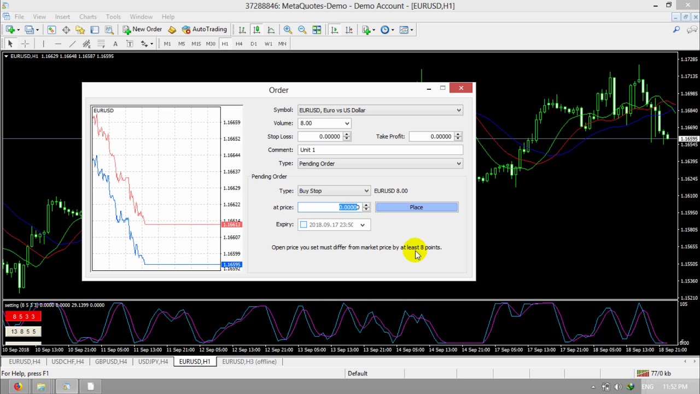The width and height of the screenshot is (700, 394).
Task: Switch to EURUSD,H3 (offline) chart tab
Action: point(249,362)
